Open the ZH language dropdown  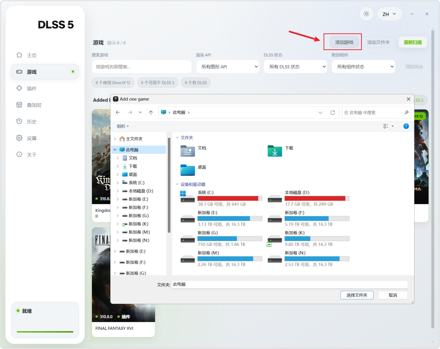pos(389,14)
